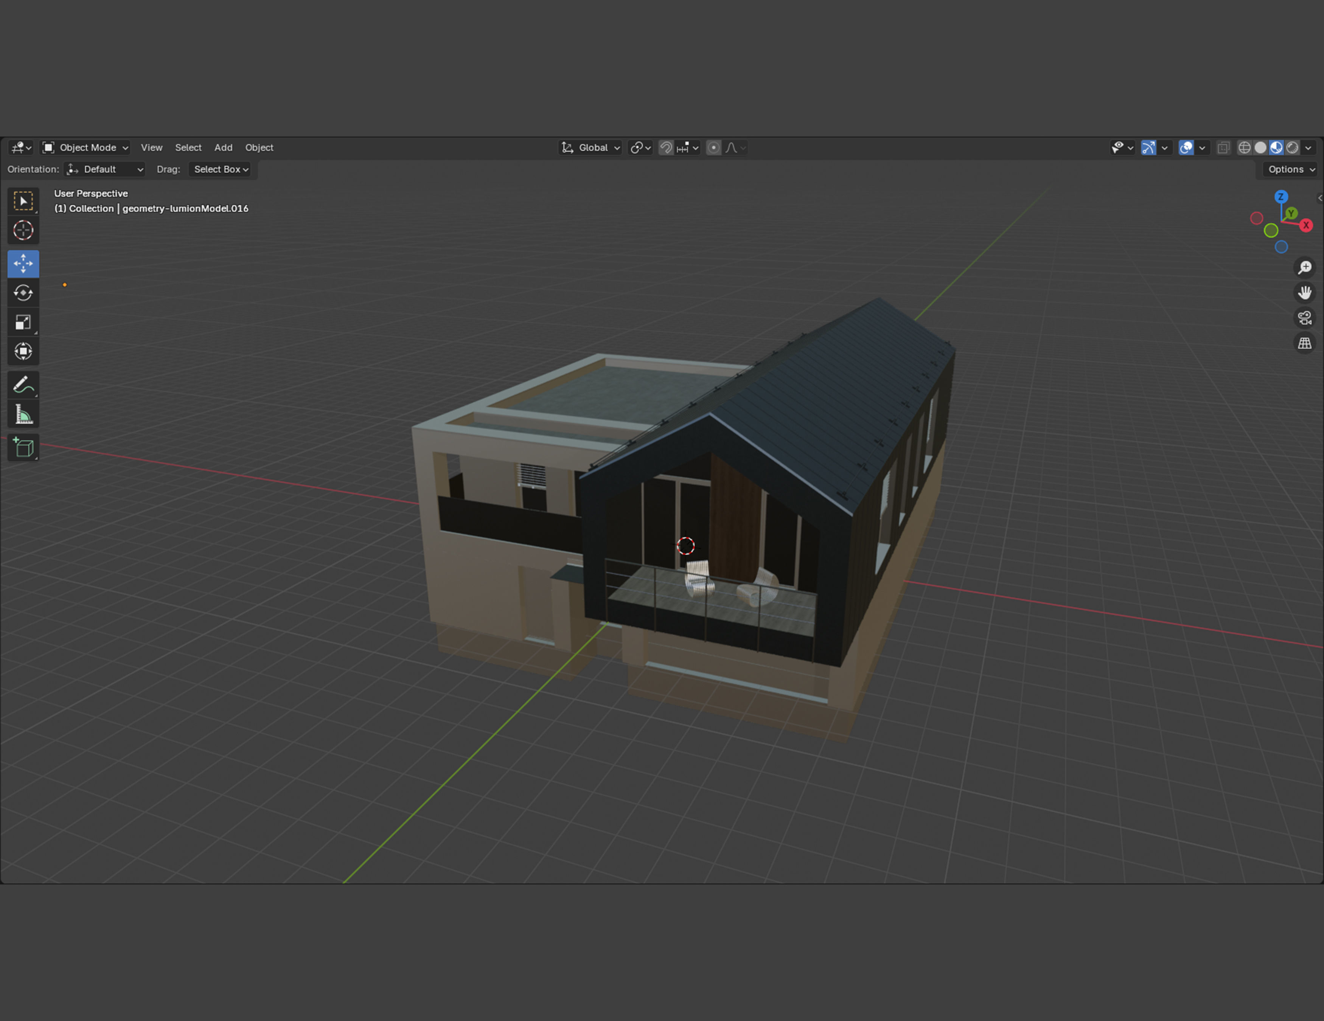
Task: Open the Select menu
Action: pos(188,148)
